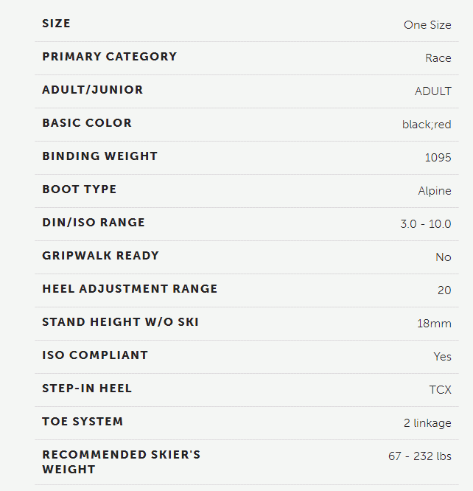Select the 'black;red' color value
This screenshot has width=473, height=491.
(x=427, y=125)
